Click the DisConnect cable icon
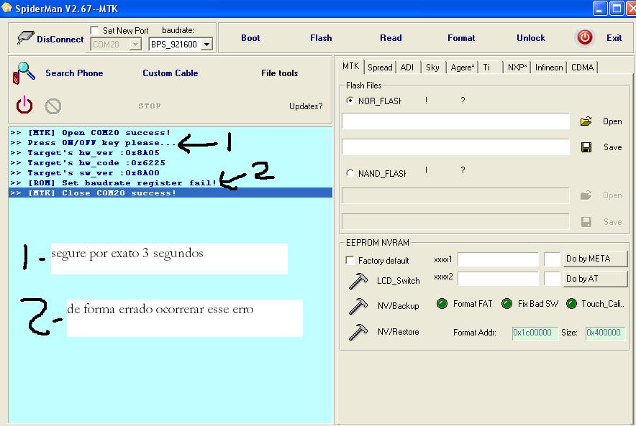This screenshot has height=426, width=636. pyautogui.click(x=25, y=38)
